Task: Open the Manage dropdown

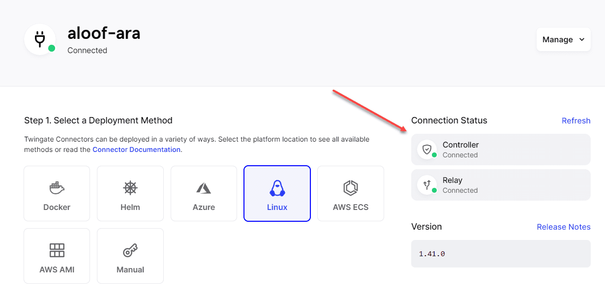Action: point(563,39)
